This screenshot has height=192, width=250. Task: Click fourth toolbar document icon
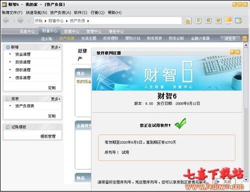pos(219,20)
